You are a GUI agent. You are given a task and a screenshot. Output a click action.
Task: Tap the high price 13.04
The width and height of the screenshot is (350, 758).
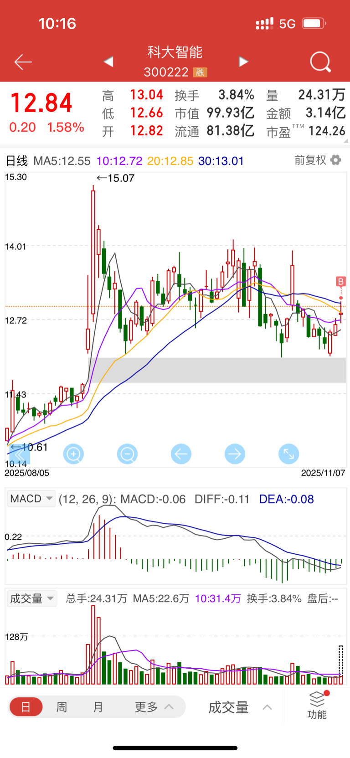[146, 95]
